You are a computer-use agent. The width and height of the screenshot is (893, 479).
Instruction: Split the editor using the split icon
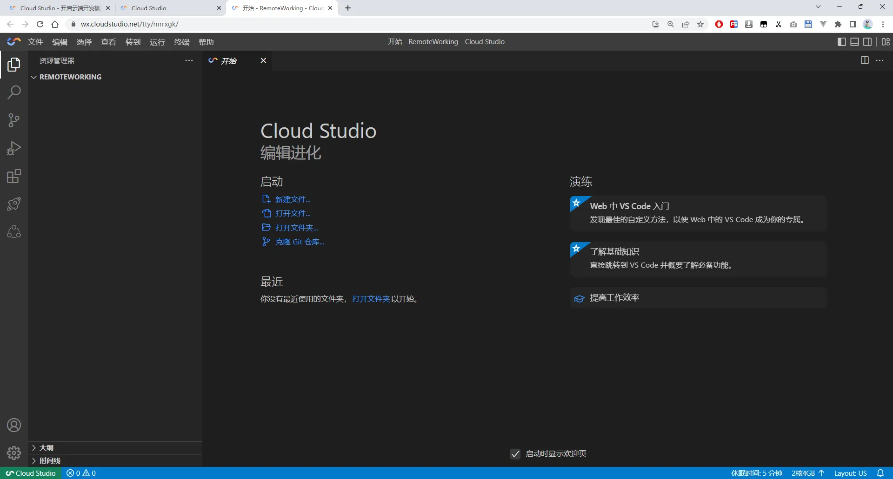coord(864,60)
